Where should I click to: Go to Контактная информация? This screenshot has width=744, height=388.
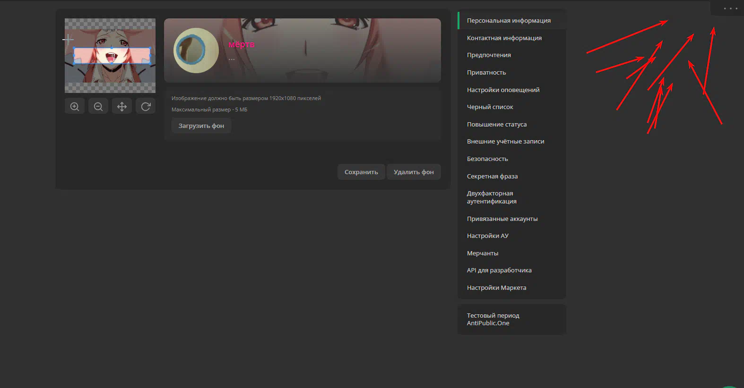click(512, 38)
